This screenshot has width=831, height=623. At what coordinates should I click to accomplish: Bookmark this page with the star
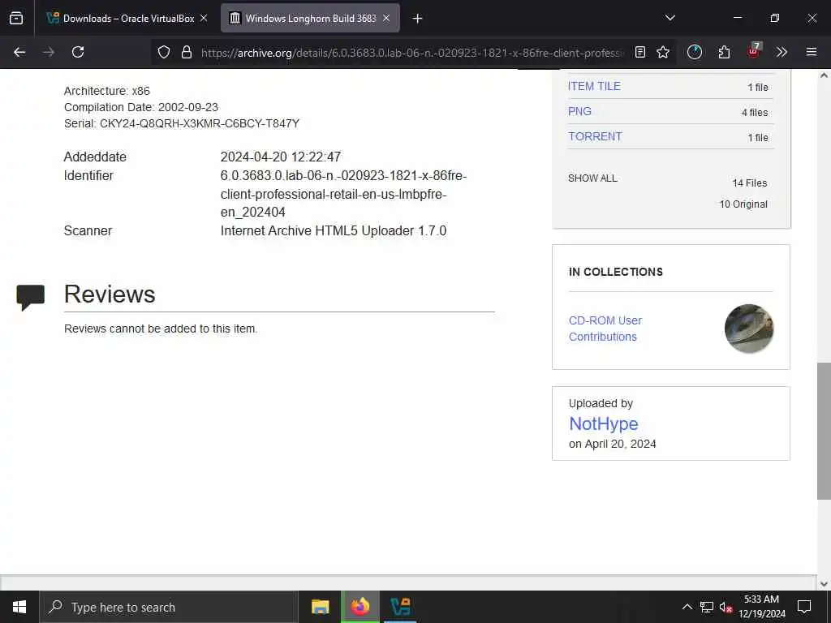tap(663, 53)
